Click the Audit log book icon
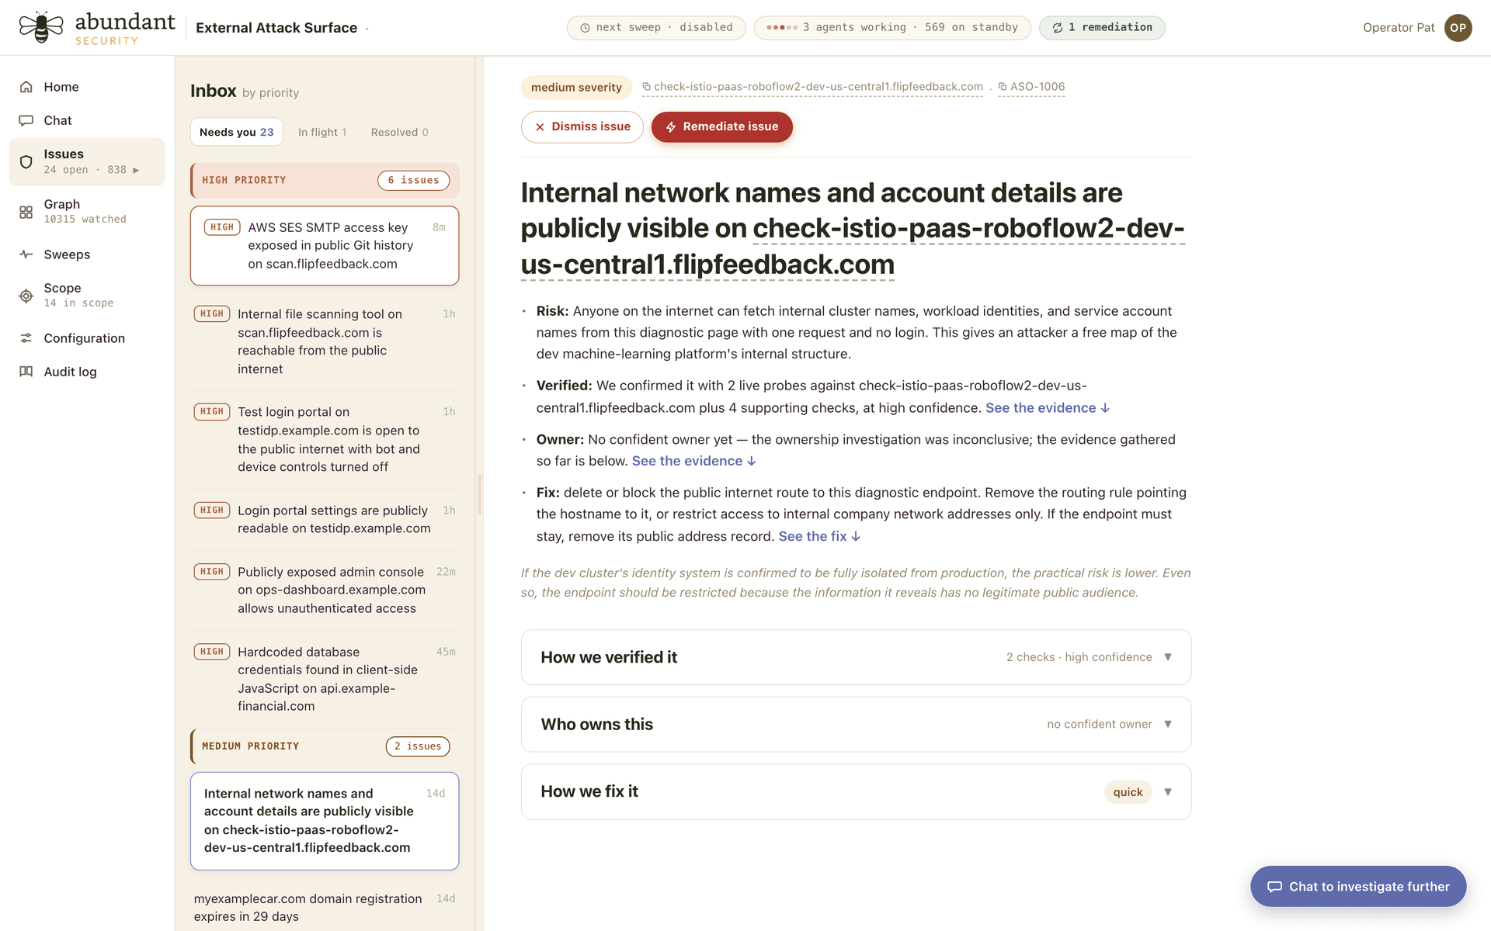This screenshot has height=931, width=1491. 26,372
